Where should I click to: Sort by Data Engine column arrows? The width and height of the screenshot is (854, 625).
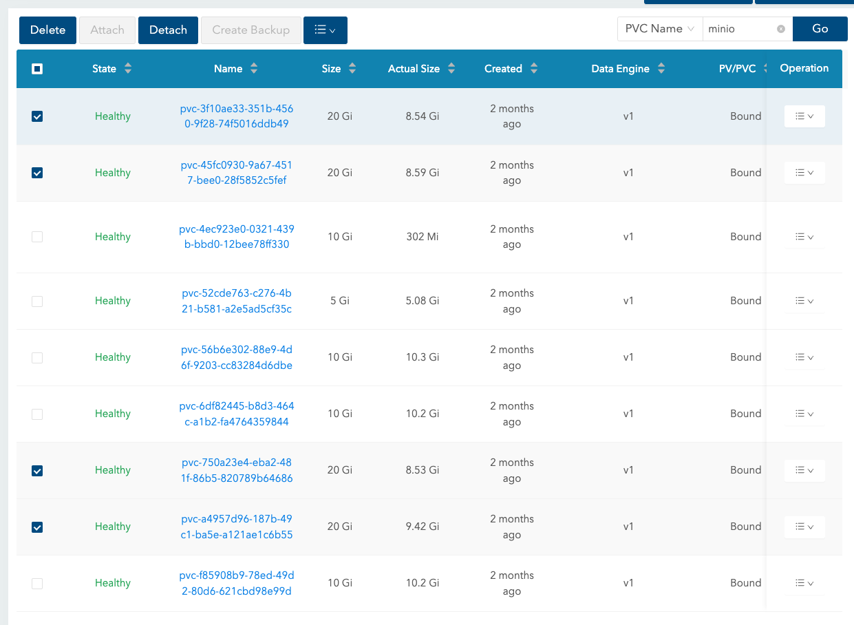(661, 69)
